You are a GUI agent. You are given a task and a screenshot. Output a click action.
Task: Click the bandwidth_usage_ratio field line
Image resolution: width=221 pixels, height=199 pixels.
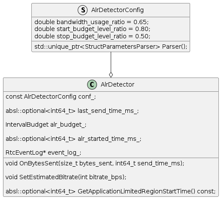tap(91, 22)
